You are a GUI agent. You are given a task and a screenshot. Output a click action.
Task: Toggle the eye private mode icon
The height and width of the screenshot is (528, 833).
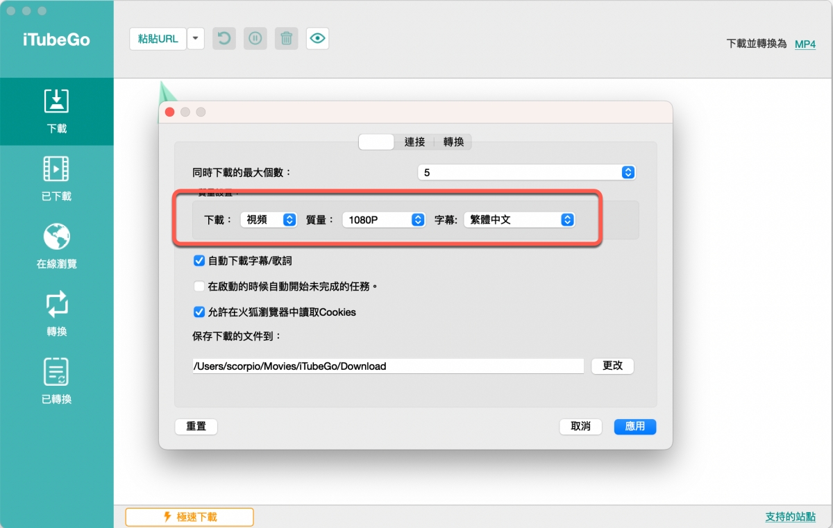click(x=317, y=38)
